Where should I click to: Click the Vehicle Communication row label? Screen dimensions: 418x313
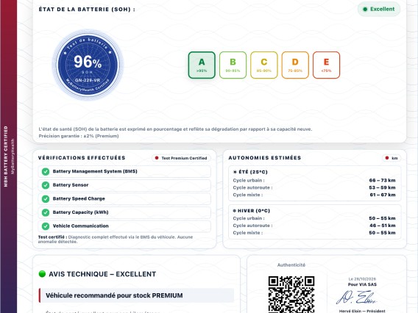pyautogui.click(x=80, y=226)
